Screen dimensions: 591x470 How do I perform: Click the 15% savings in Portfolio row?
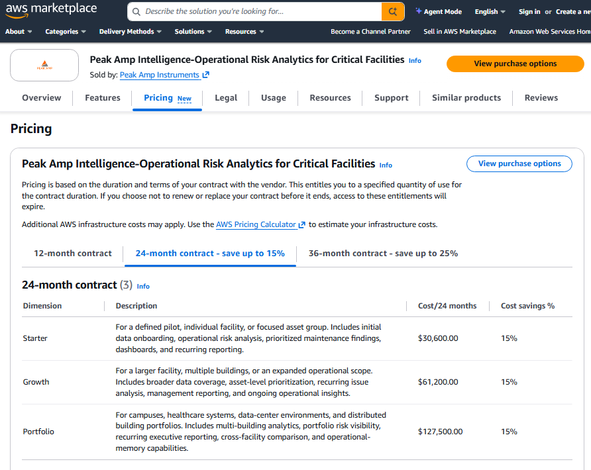509,432
